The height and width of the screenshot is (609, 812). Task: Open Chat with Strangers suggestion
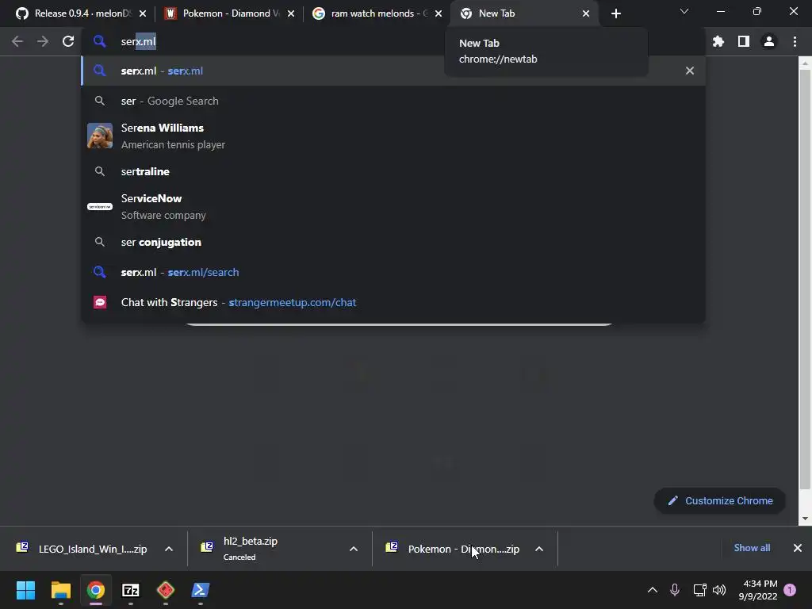coord(393,302)
